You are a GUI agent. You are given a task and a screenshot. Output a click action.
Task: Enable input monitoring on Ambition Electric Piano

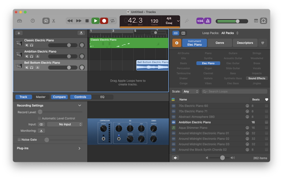37,56
